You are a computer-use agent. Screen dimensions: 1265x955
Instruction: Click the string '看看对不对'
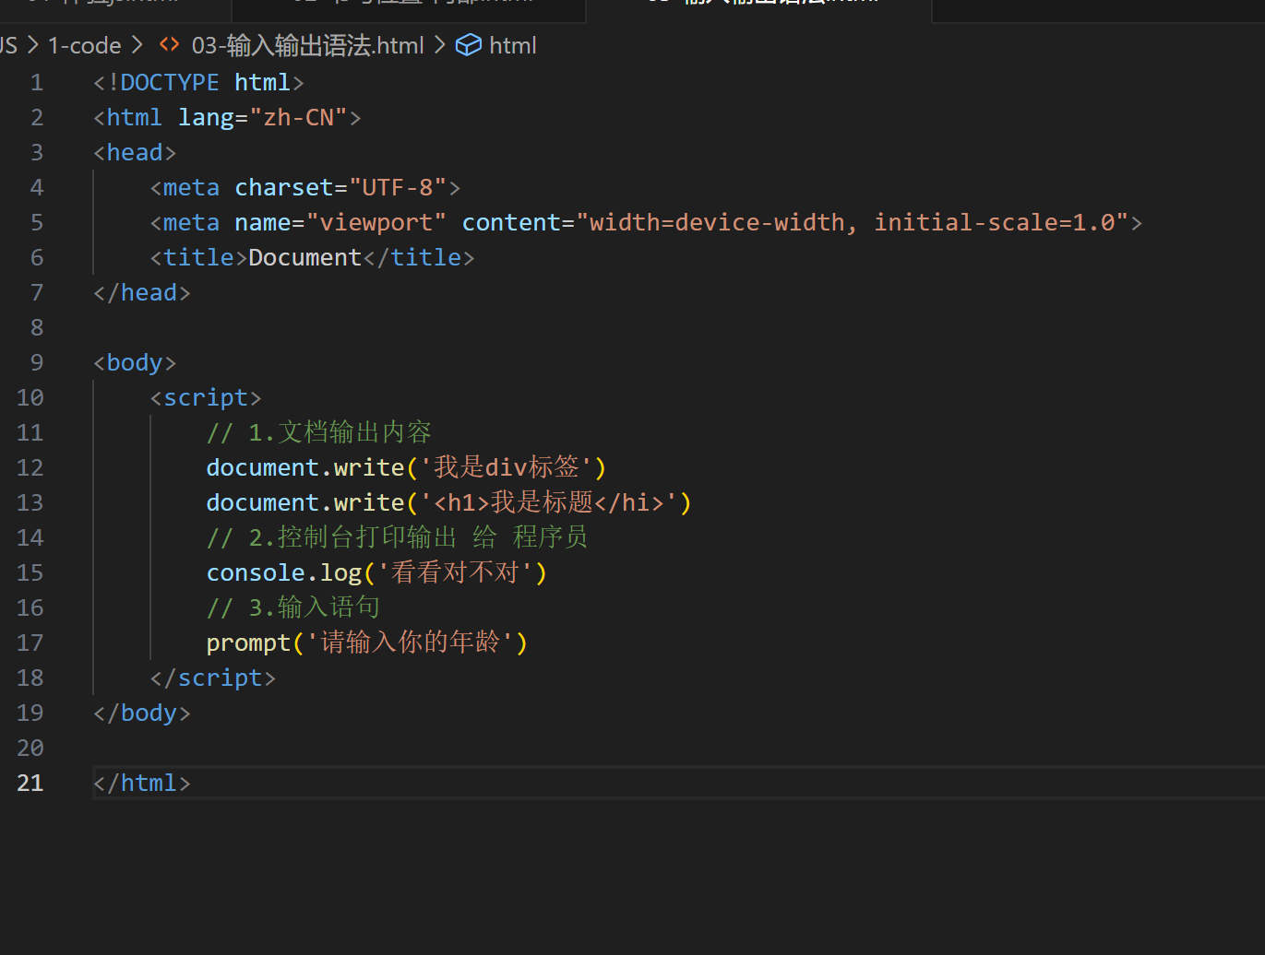456,572
